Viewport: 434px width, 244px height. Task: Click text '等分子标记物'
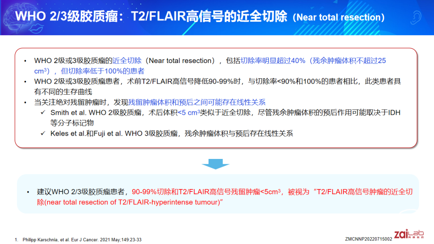coord(72,123)
